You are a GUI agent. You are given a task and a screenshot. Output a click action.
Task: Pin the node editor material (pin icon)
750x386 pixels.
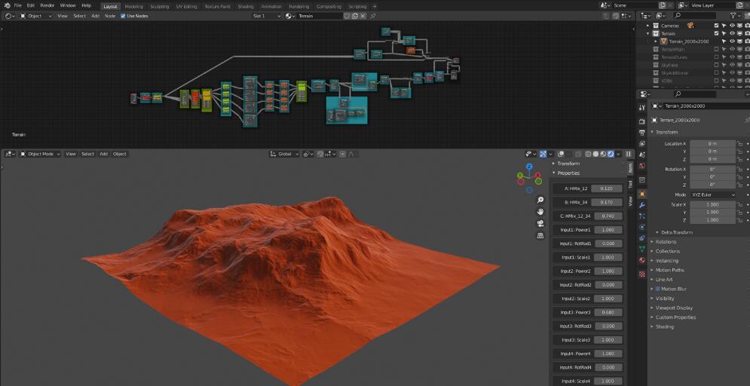click(373, 16)
